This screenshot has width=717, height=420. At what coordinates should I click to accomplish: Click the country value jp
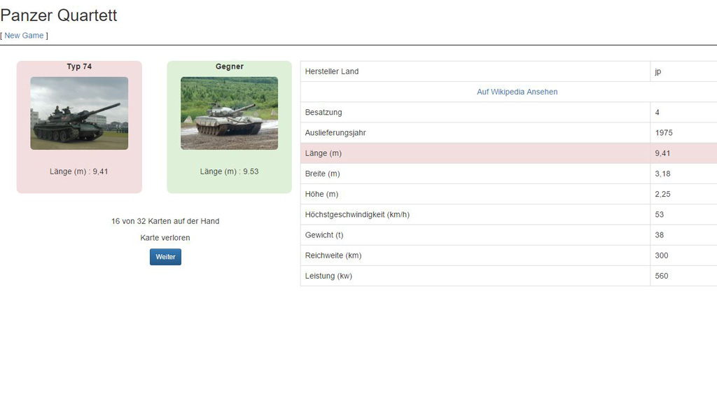[658, 71]
